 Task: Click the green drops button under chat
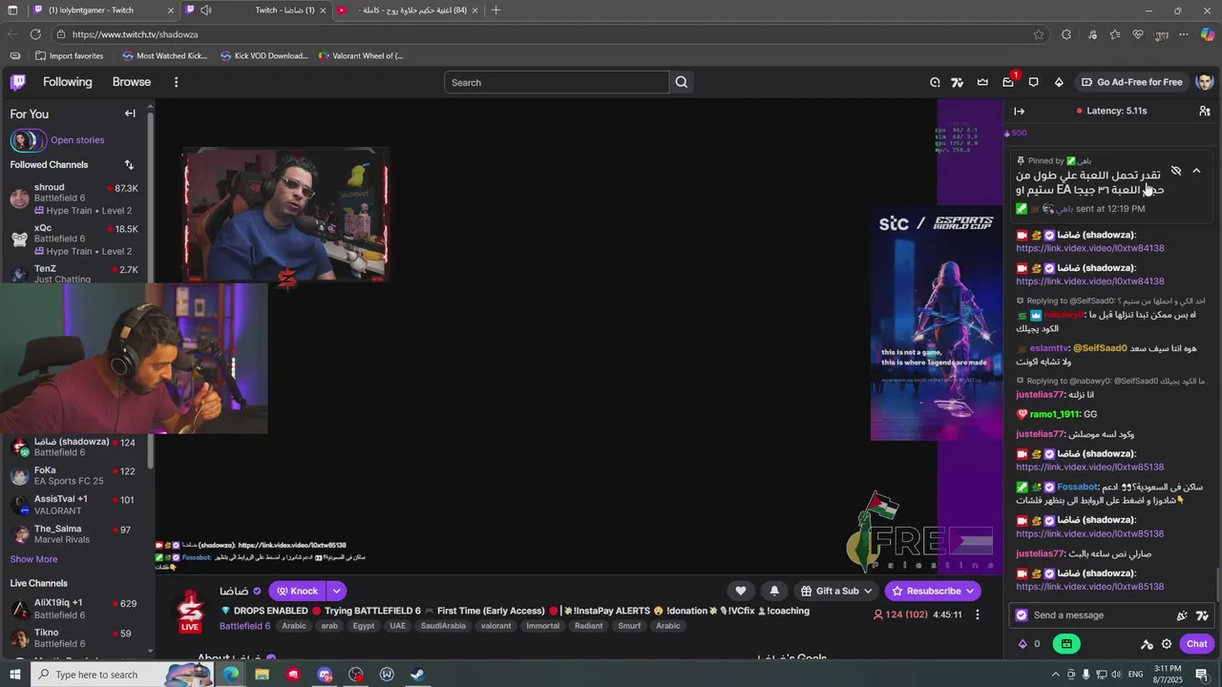[x=1066, y=644]
